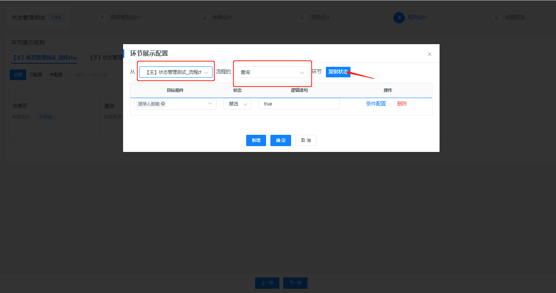Filter by 全部
The height and width of the screenshot is (293, 556).
[x=18, y=75]
